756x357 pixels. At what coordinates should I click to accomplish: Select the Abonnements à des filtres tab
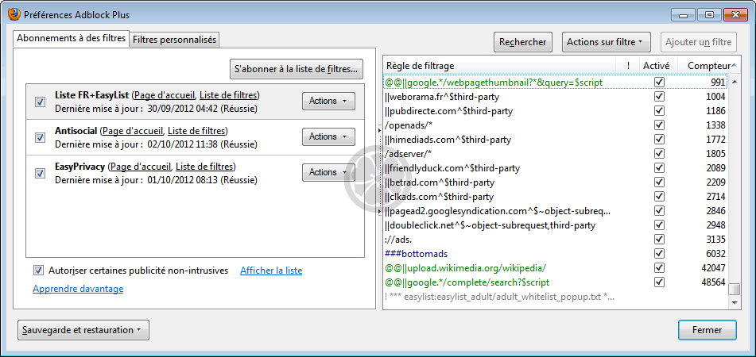click(x=72, y=39)
